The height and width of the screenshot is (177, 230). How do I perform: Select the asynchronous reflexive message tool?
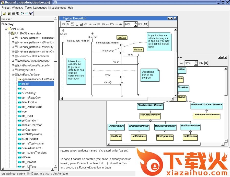[x=103, y=24]
